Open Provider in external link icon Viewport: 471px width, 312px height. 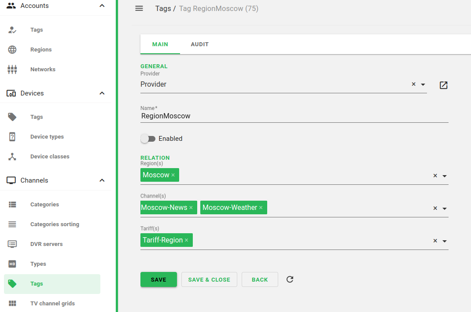coord(443,85)
